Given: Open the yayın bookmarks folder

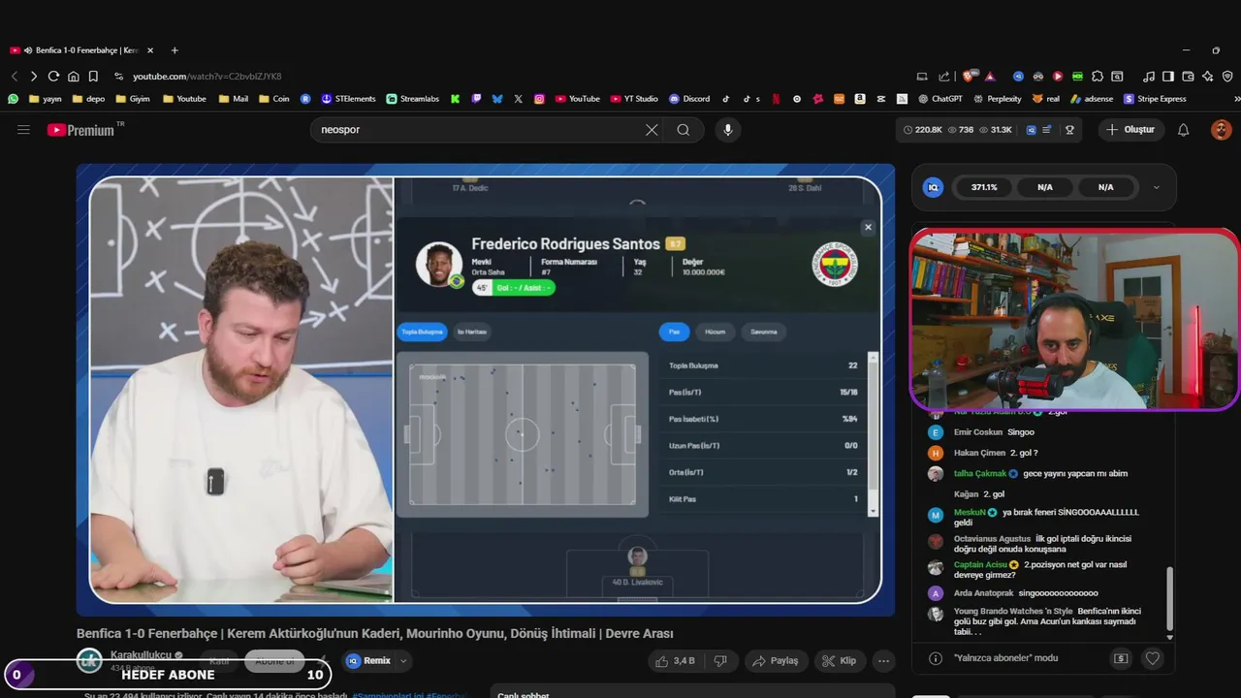Looking at the screenshot, I should (x=46, y=99).
